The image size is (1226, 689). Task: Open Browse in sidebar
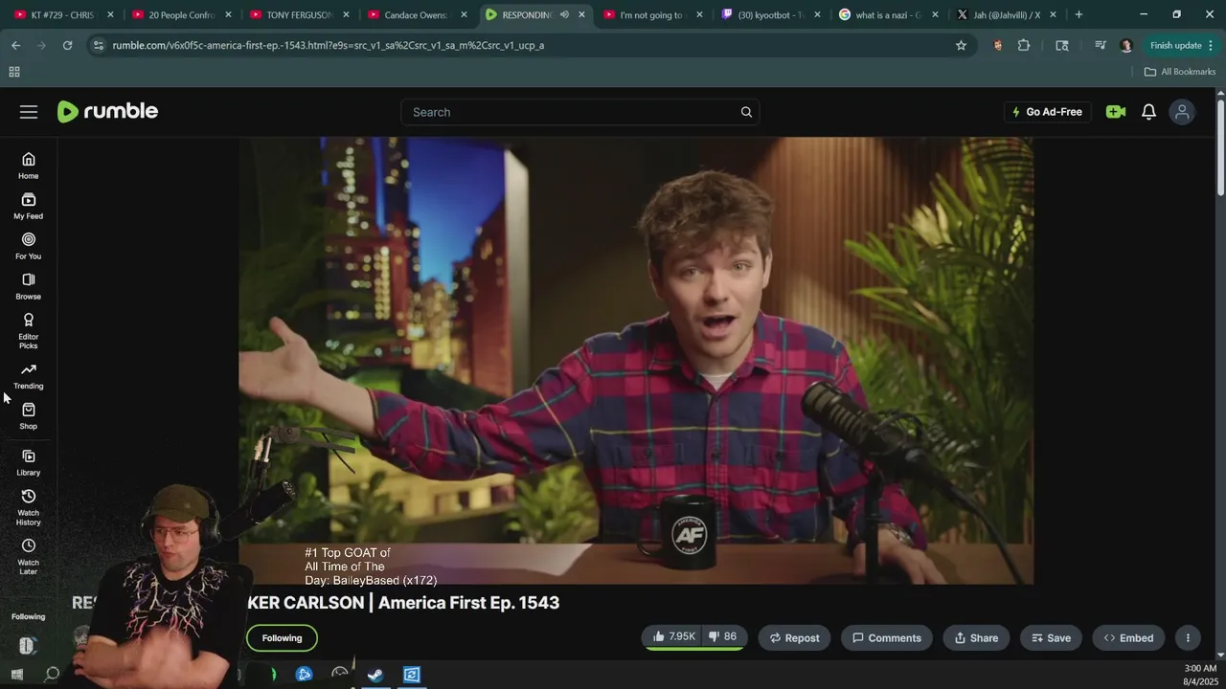[x=29, y=286]
